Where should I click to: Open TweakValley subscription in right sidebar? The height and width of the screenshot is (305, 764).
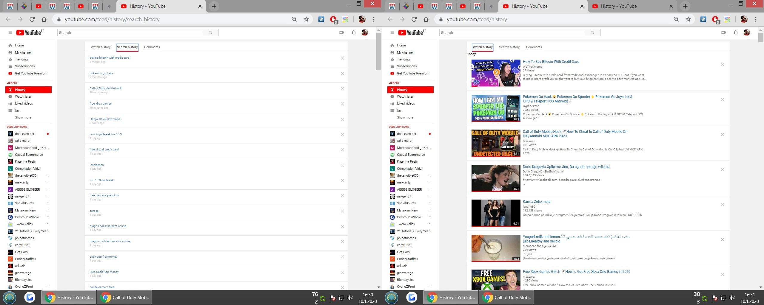click(406, 224)
